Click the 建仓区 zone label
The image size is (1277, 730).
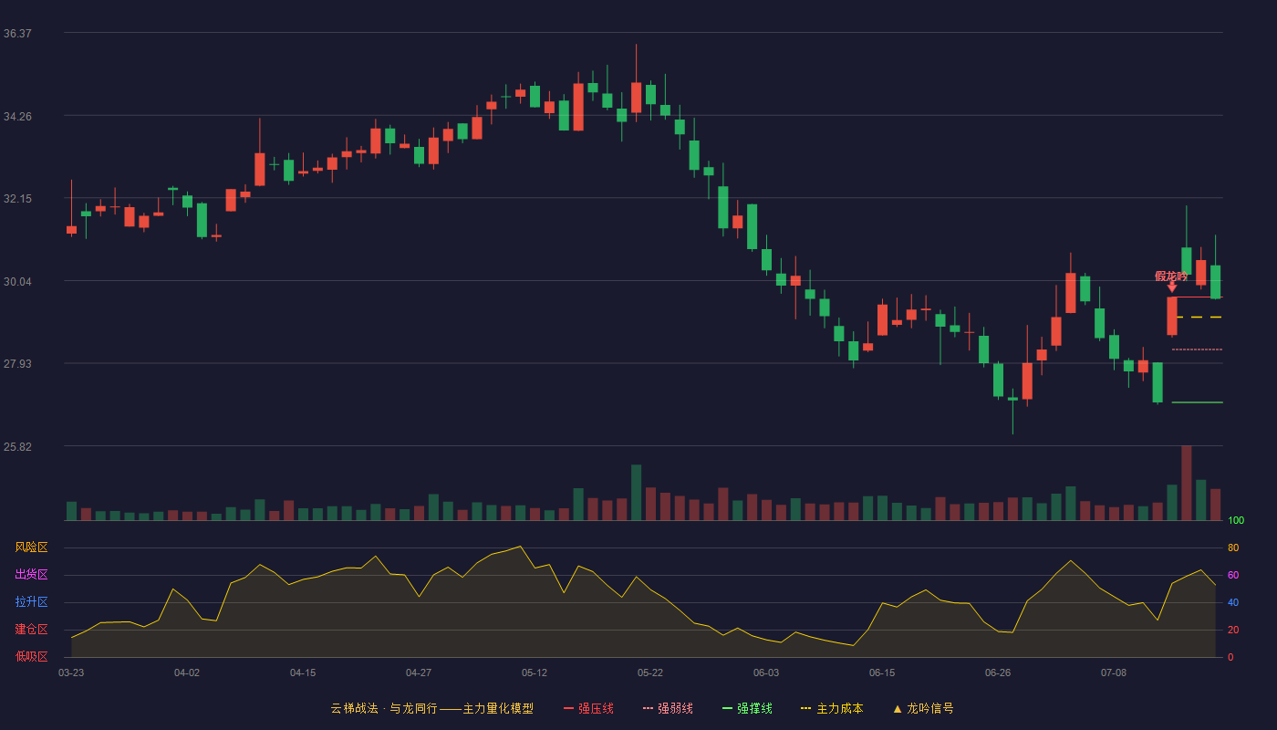(x=31, y=630)
